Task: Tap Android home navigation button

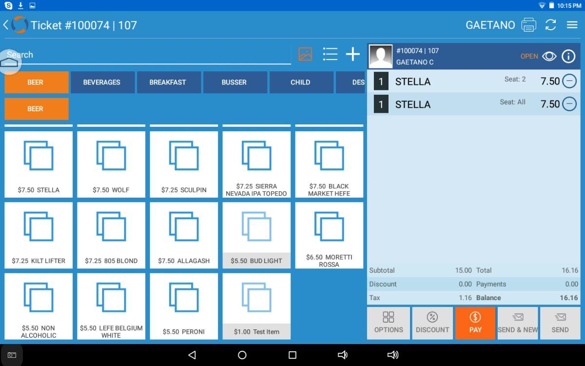Action: tap(242, 355)
